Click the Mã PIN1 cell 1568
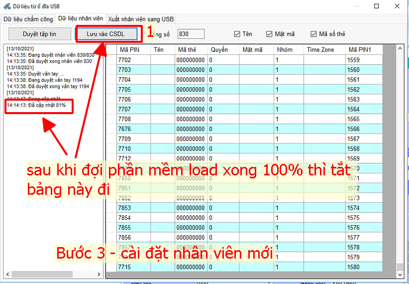This screenshot has width=409, height=284. (364, 148)
